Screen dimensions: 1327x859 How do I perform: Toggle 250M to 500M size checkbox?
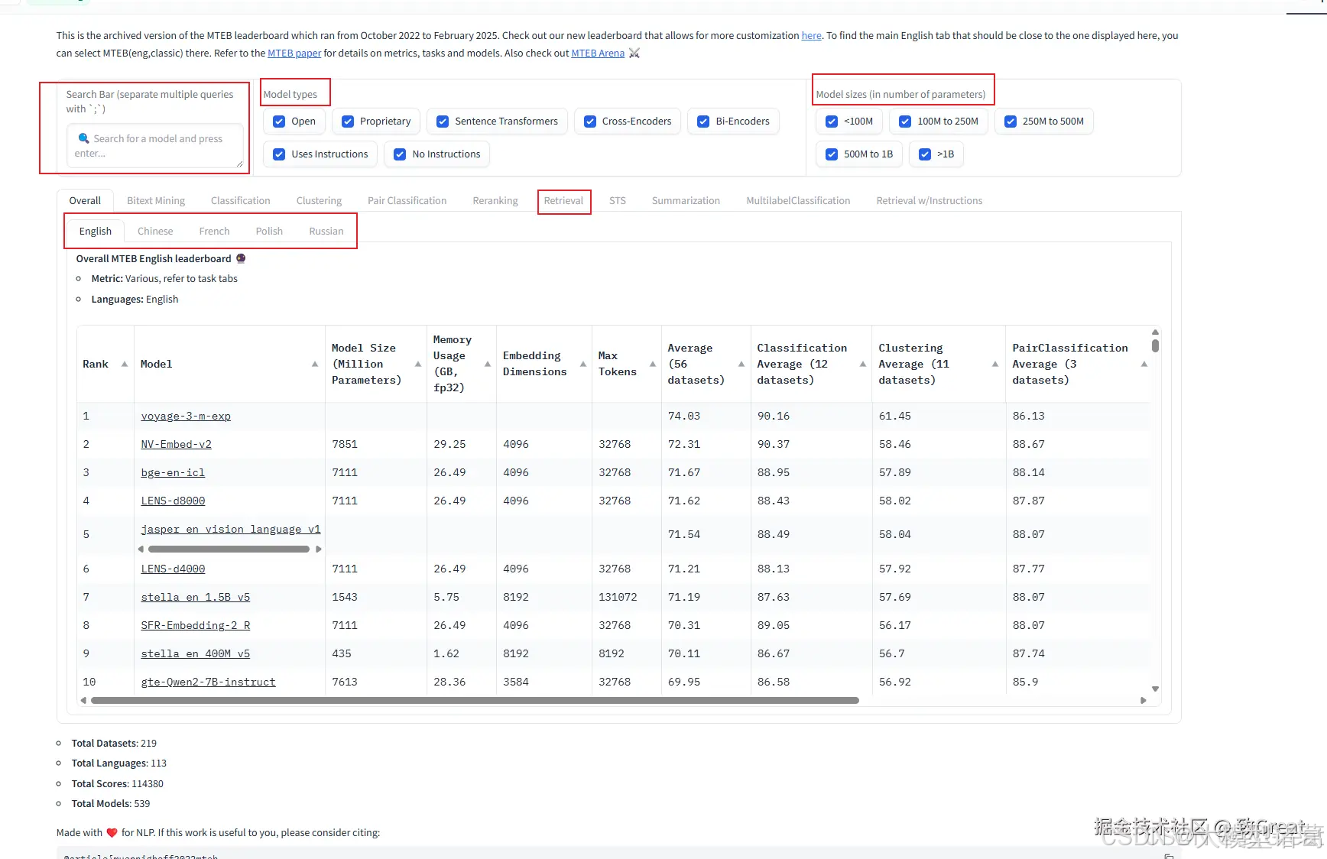[1011, 122]
